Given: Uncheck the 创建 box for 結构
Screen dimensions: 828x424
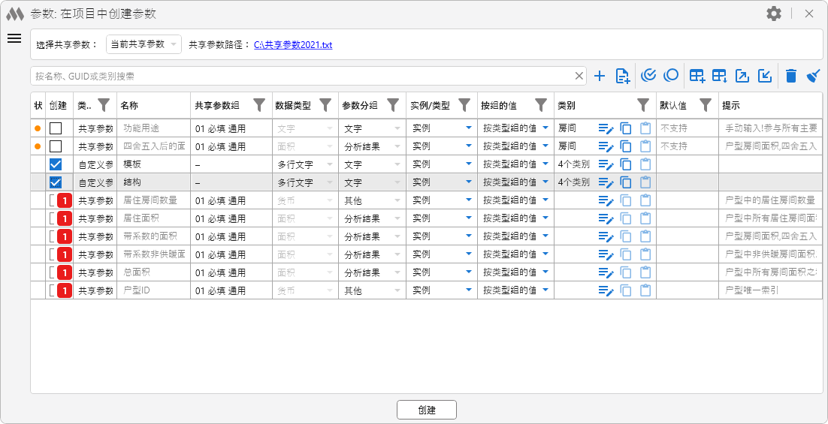Looking at the screenshot, I should click(x=56, y=182).
